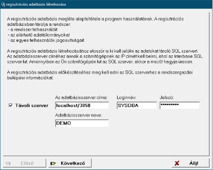Click the 'Az adatbázisszerver címe:' label
213x170 pixels.
[x=81, y=98]
